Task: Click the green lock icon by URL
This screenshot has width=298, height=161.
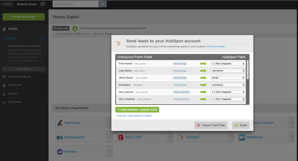Action: tap(75, 28)
